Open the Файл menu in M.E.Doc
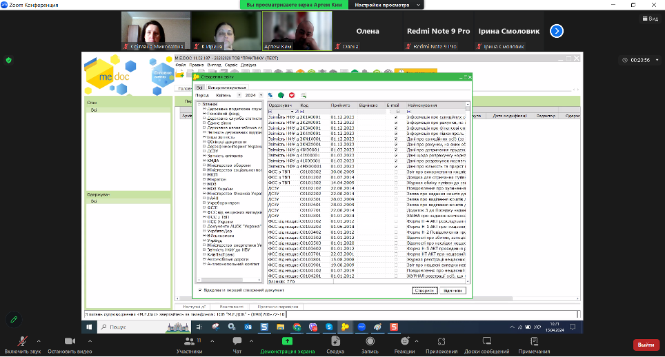Viewport: 665px width, 357px height. click(180, 65)
